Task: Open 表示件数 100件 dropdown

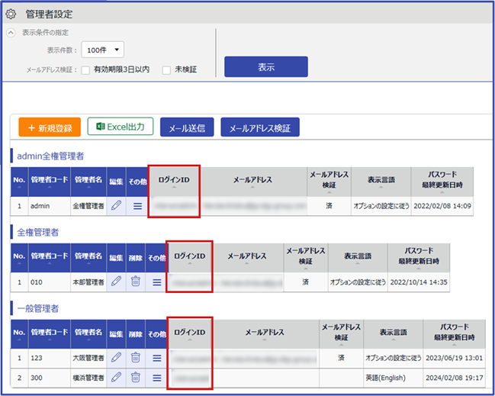Action: 102,50
